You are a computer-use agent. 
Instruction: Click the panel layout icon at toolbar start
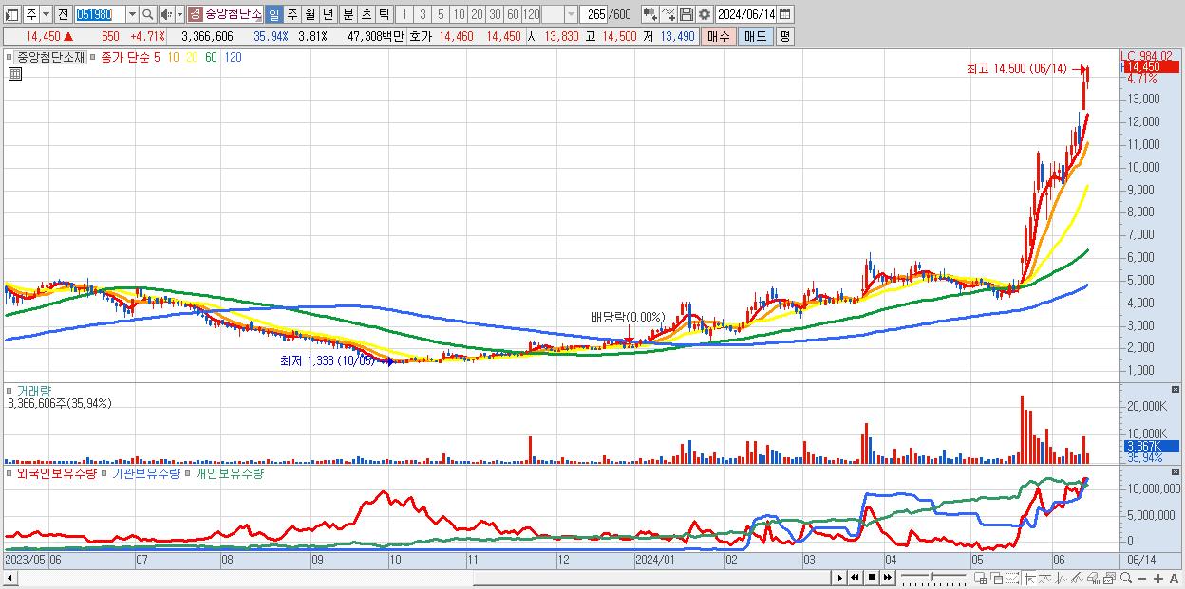coord(11,14)
